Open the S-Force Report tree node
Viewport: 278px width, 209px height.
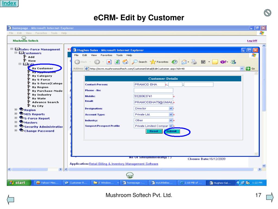click(37, 118)
